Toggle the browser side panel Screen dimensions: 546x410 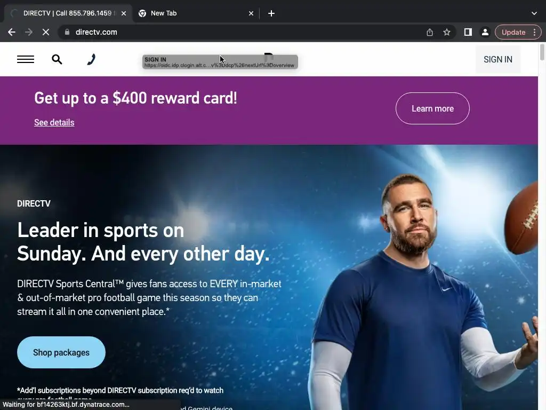pyautogui.click(x=468, y=32)
